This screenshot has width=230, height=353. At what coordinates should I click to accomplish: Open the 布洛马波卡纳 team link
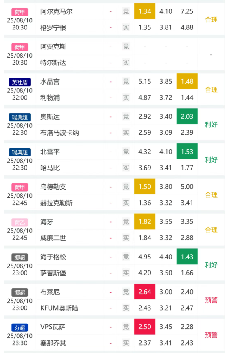coord(60,133)
